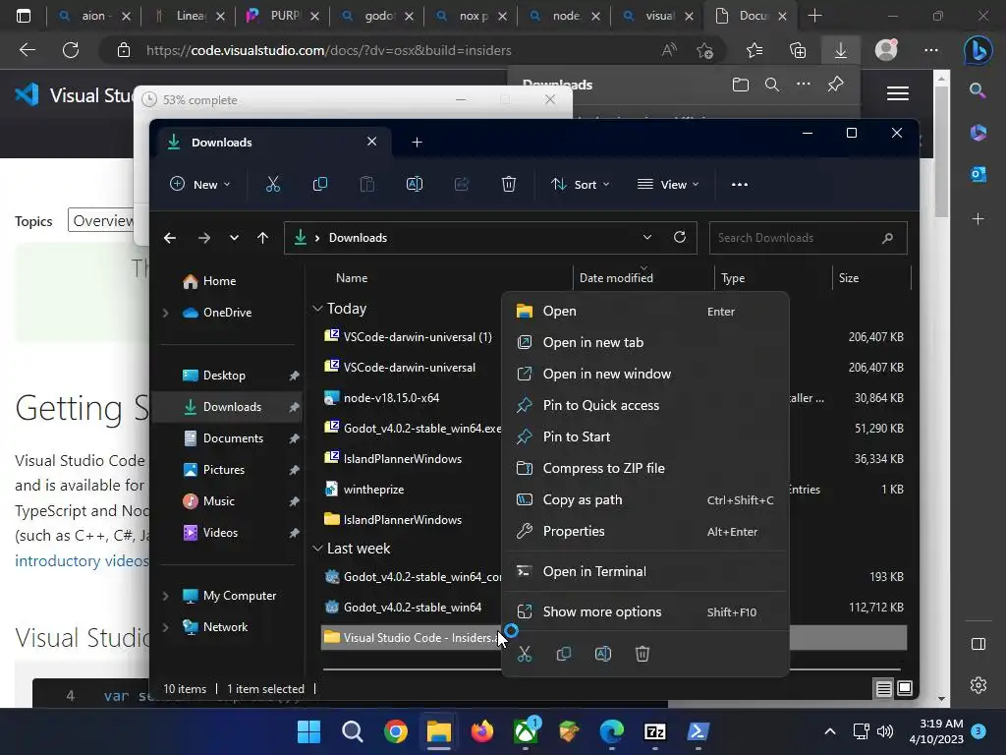Open Windows Start menu

tap(308, 731)
